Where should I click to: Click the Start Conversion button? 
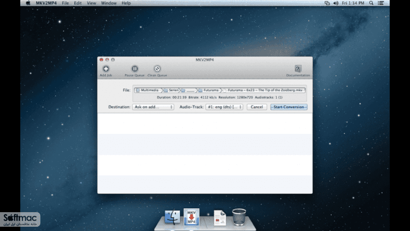tap(289, 107)
